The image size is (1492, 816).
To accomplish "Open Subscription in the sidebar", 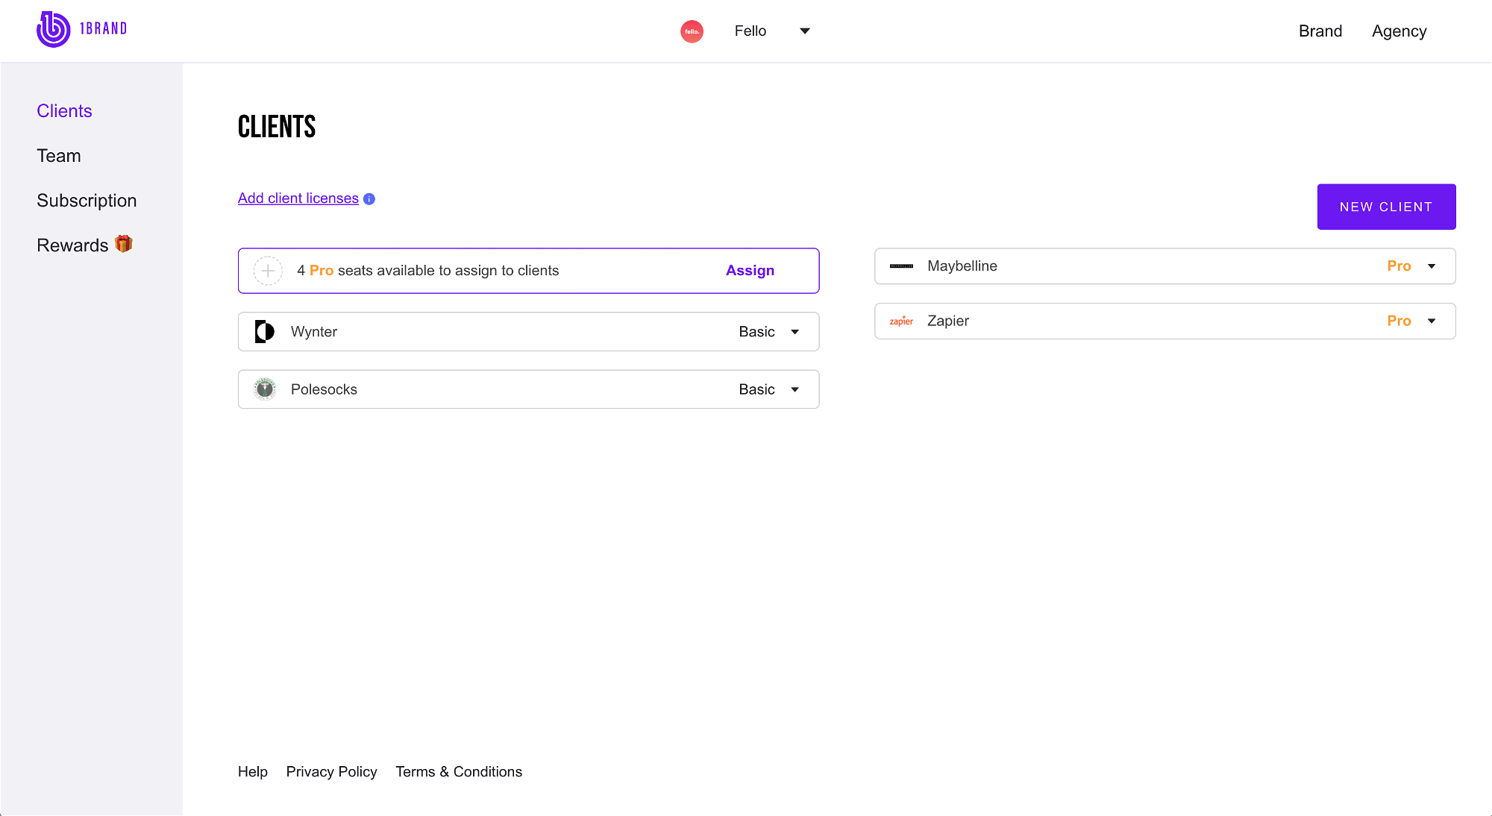I will tap(87, 201).
